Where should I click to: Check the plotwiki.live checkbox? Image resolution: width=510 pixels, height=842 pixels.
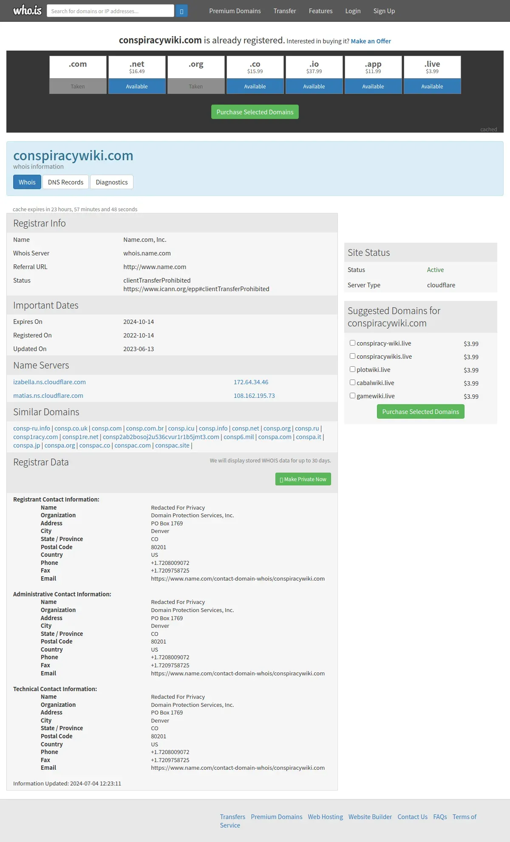(x=352, y=369)
